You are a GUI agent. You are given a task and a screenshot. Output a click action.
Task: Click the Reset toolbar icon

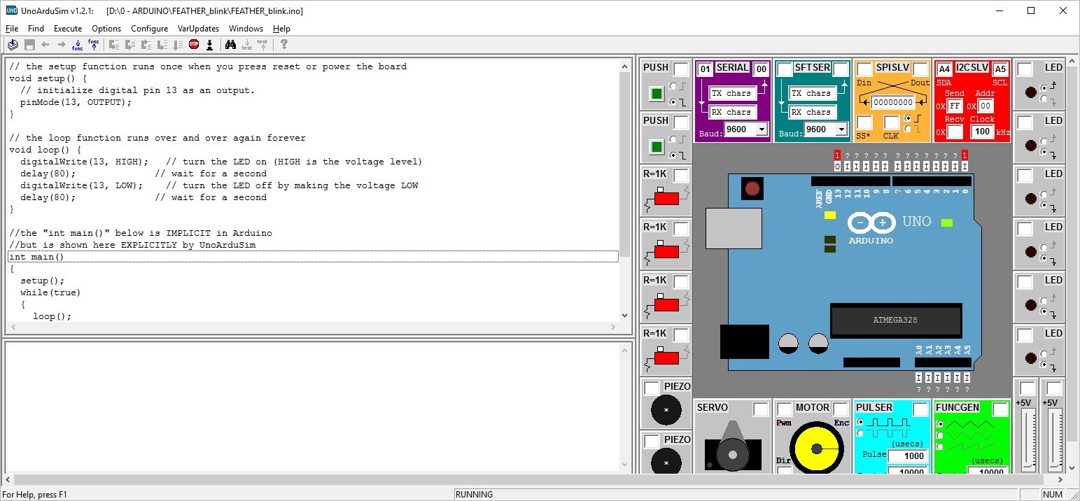tap(209, 45)
